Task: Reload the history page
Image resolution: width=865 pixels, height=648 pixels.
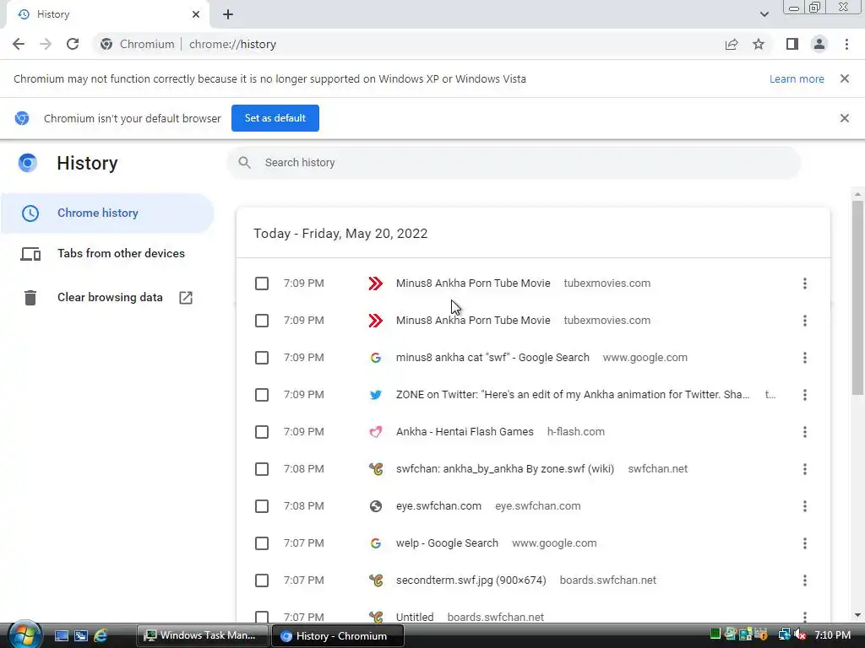Action: click(73, 44)
